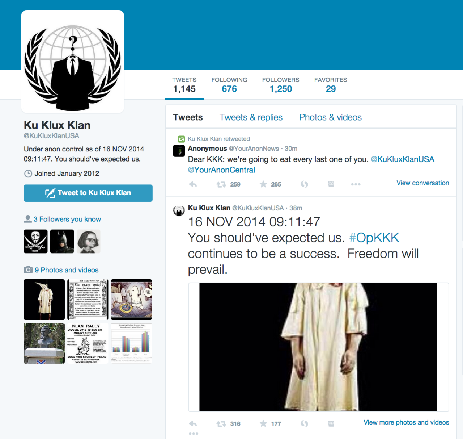
Task: Click the square face icon on the Anonymous tweet
Action: [331, 184]
